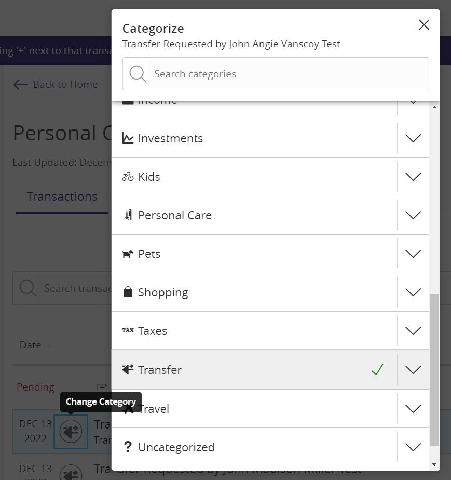The width and height of the screenshot is (451, 480).
Task: Open the Transactions tab
Action: pos(62,197)
